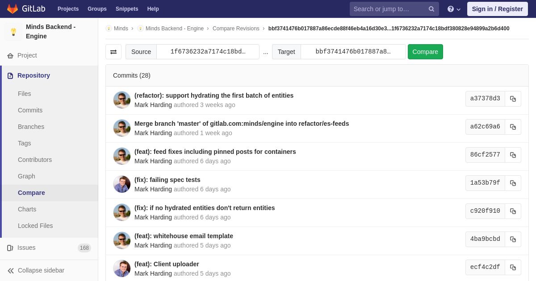Image resolution: width=536 pixels, height=281 pixels.
Task: Focus the Search or jump to field
Action: pos(389,9)
